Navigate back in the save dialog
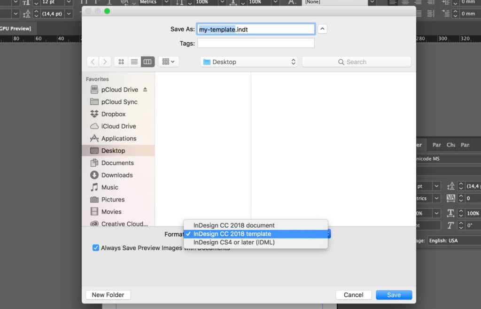This screenshot has height=309, width=481. pyautogui.click(x=93, y=62)
